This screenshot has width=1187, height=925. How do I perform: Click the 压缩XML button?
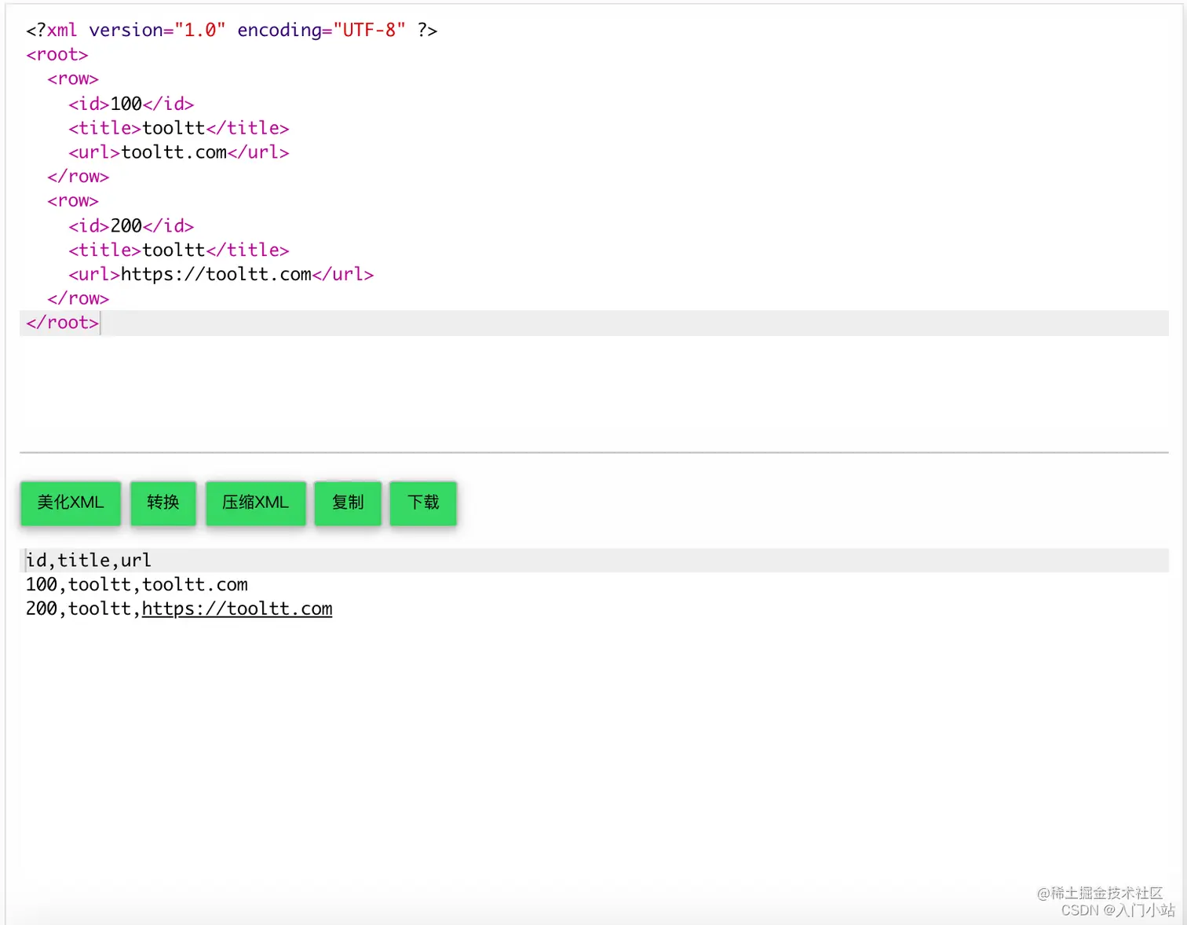(256, 503)
